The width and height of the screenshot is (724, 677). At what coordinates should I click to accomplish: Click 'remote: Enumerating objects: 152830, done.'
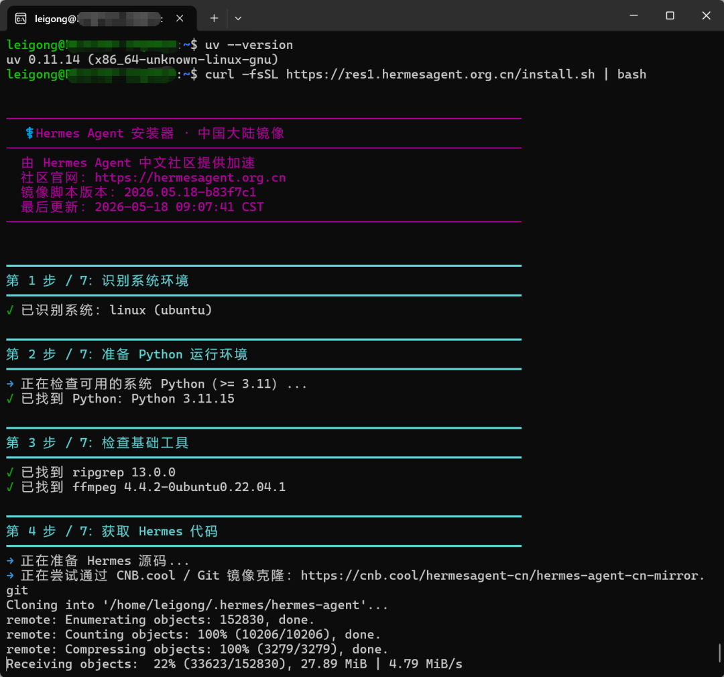160,620
